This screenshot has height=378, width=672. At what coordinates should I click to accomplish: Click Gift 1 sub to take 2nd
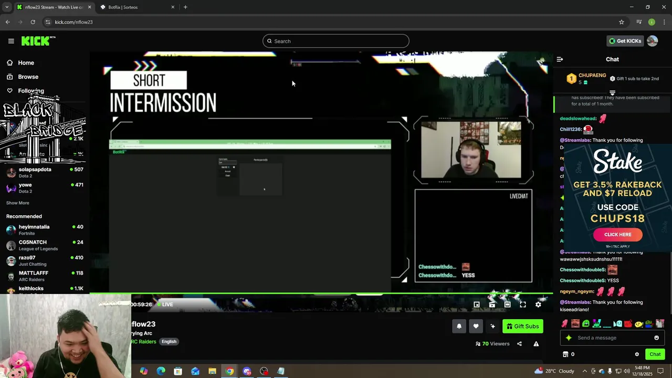634,79
